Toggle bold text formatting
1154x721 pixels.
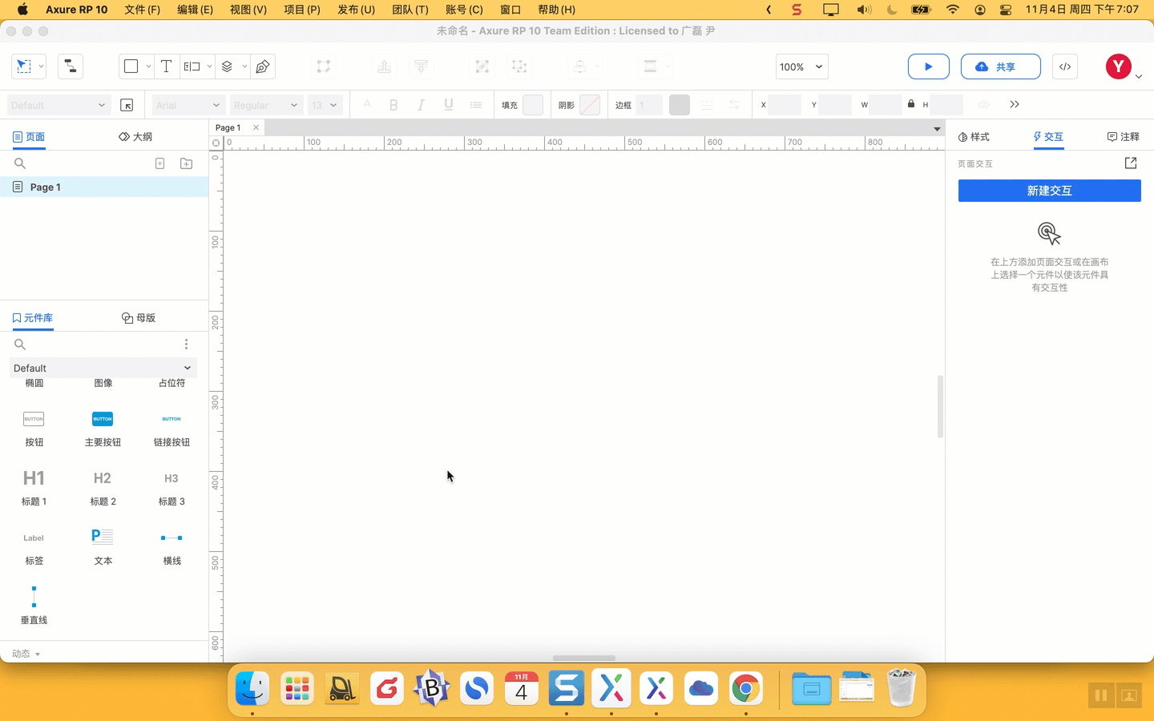pos(393,105)
